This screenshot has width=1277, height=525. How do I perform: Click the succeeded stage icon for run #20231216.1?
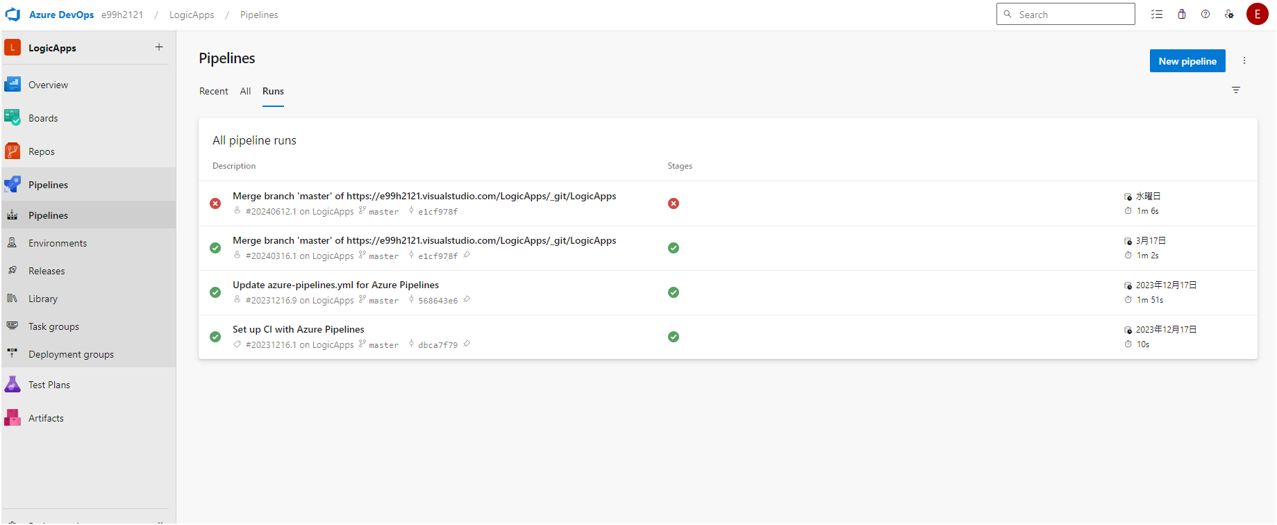(674, 337)
